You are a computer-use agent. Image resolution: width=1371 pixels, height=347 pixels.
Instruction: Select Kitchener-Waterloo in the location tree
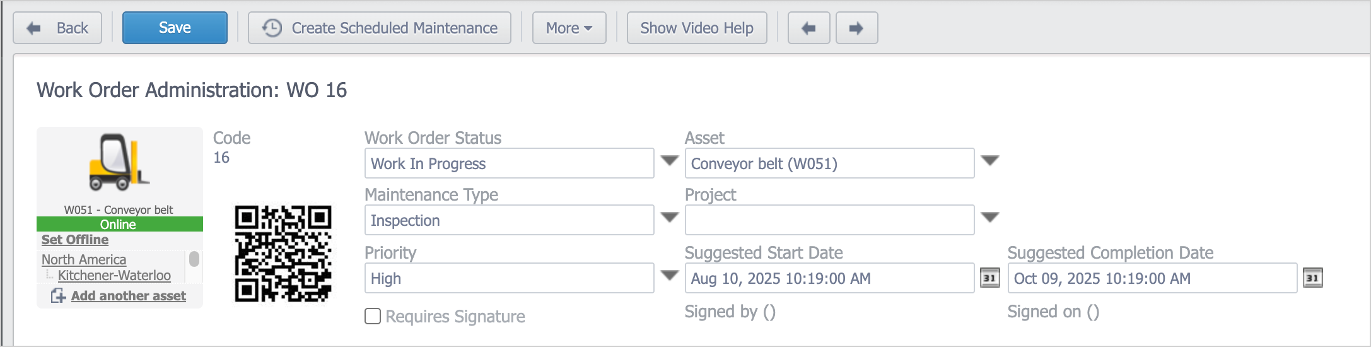[114, 276]
